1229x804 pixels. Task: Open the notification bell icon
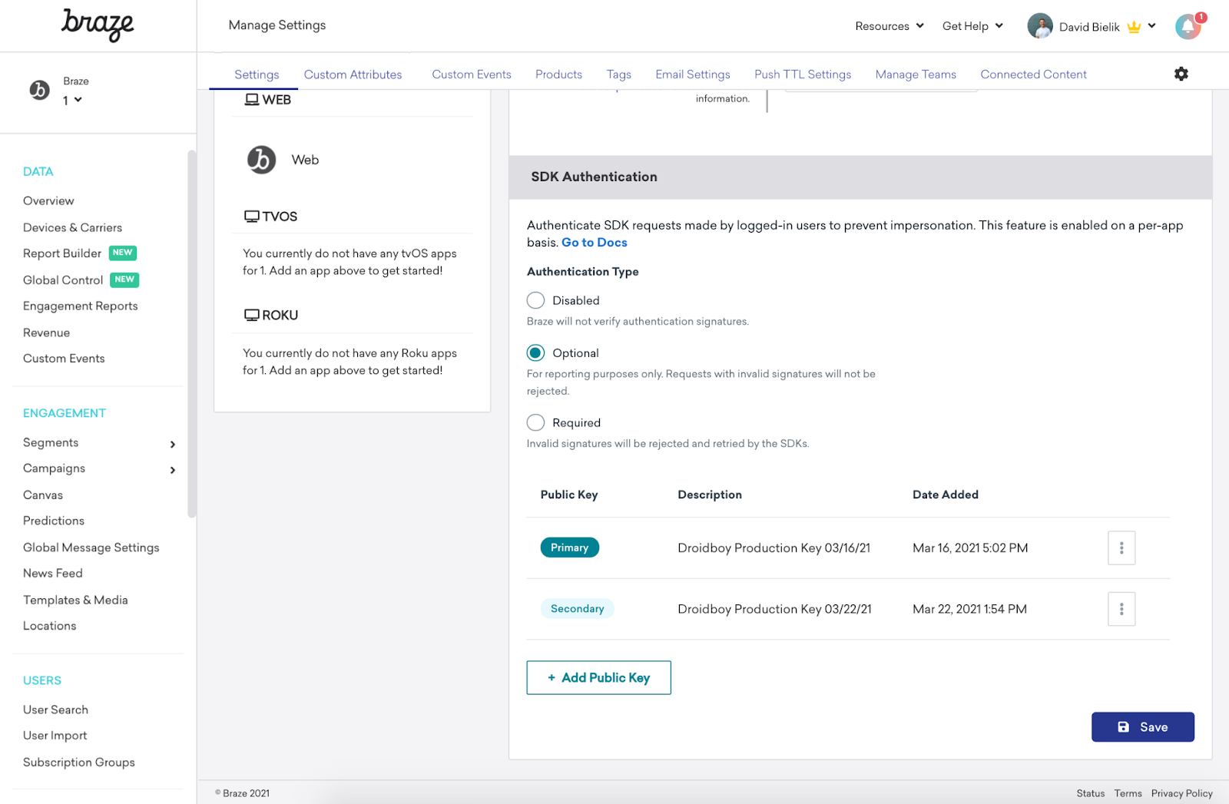click(1188, 27)
